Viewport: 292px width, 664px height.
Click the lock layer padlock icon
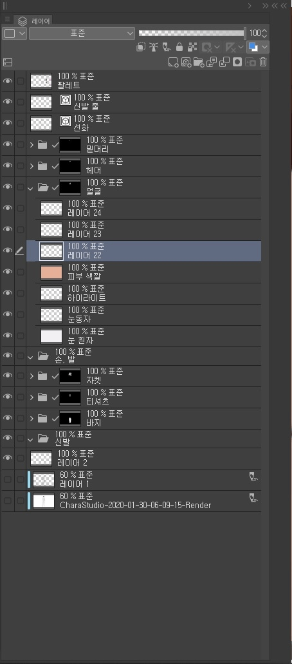point(179,47)
